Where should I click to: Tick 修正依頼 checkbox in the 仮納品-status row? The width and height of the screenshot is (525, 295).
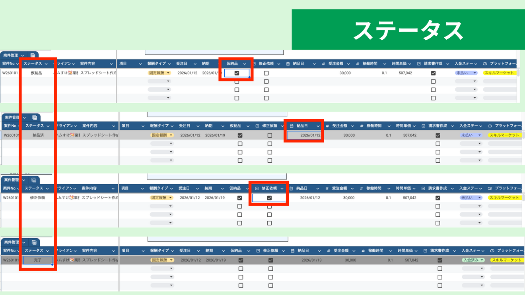pos(266,73)
